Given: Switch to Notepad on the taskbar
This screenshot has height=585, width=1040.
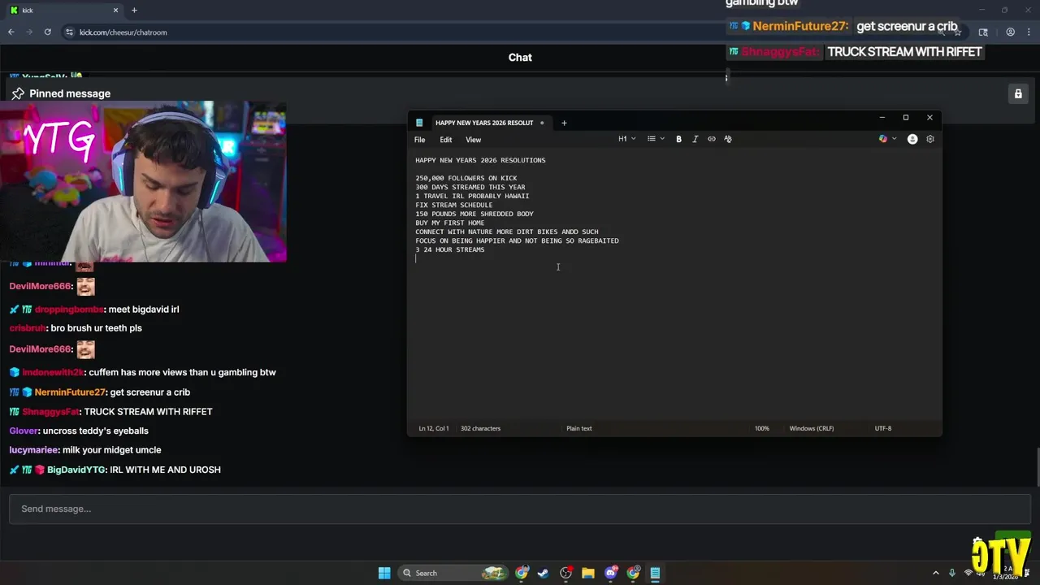Looking at the screenshot, I should click(x=655, y=573).
